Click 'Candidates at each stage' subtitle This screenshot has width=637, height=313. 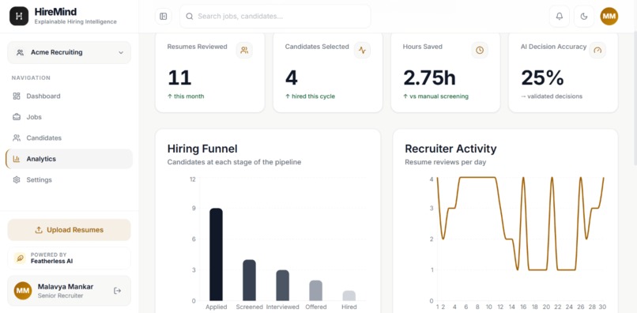click(234, 162)
